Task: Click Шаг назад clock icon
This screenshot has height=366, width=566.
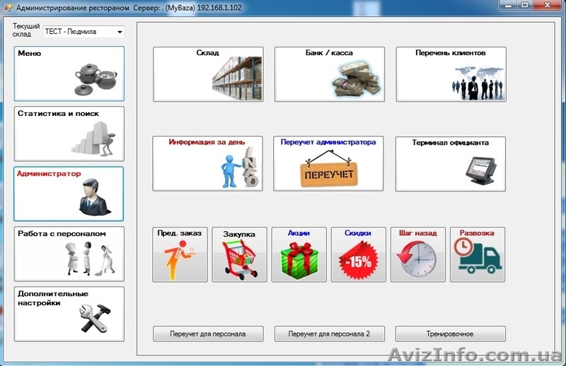Action: click(x=418, y=254)
